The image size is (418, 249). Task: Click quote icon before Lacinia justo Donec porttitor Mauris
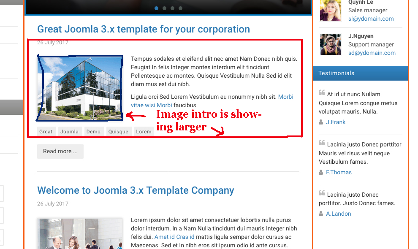click(x=322, y=143)
